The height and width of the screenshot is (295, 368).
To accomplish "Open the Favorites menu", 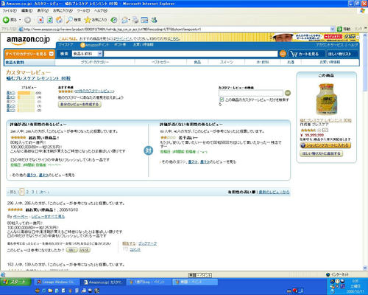I will [x=63, y=10].
